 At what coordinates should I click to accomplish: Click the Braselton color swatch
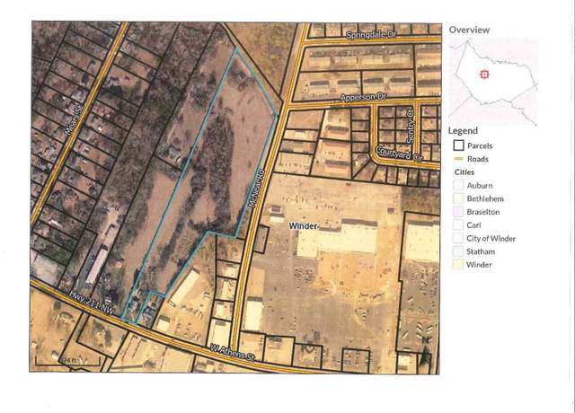point(458,212)
